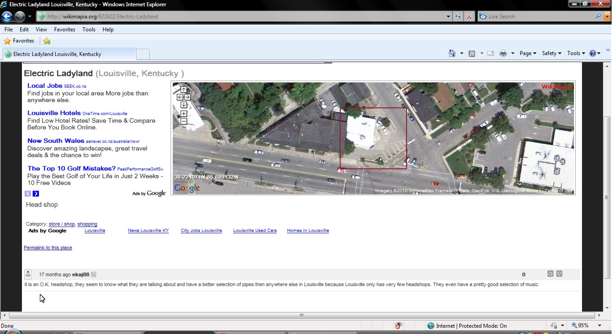The image size is (612, 334).
Task: Click the popup blocker status icon
Action: coord(398,326)
